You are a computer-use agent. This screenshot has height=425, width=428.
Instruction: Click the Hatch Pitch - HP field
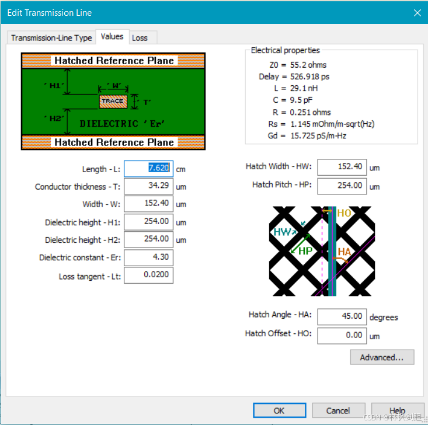click(x=342, y=186)
